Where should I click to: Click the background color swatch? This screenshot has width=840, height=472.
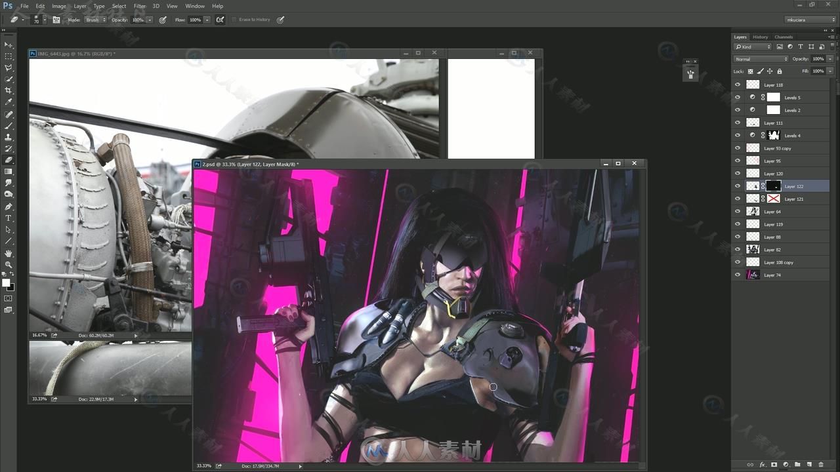(10, 287)
